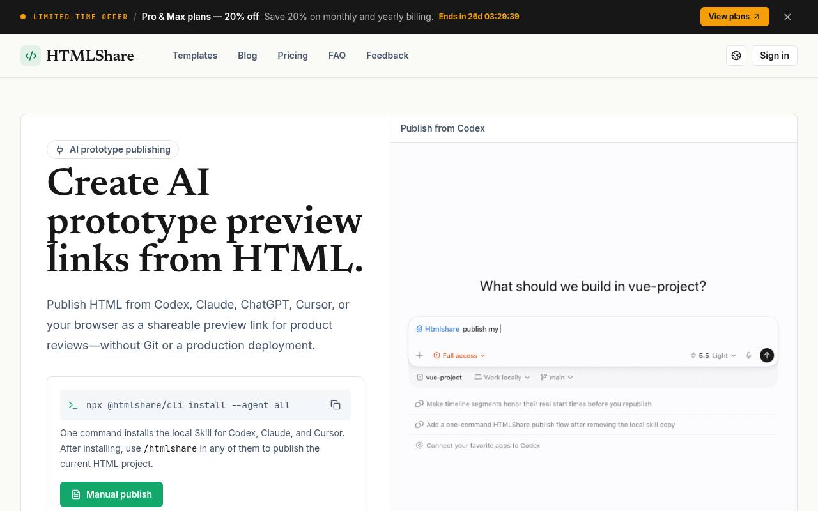The height and width of the screenshot is (511, 818).
Task: Open the Feedback page
Action: pyautogui.click(x=387, y=56)
